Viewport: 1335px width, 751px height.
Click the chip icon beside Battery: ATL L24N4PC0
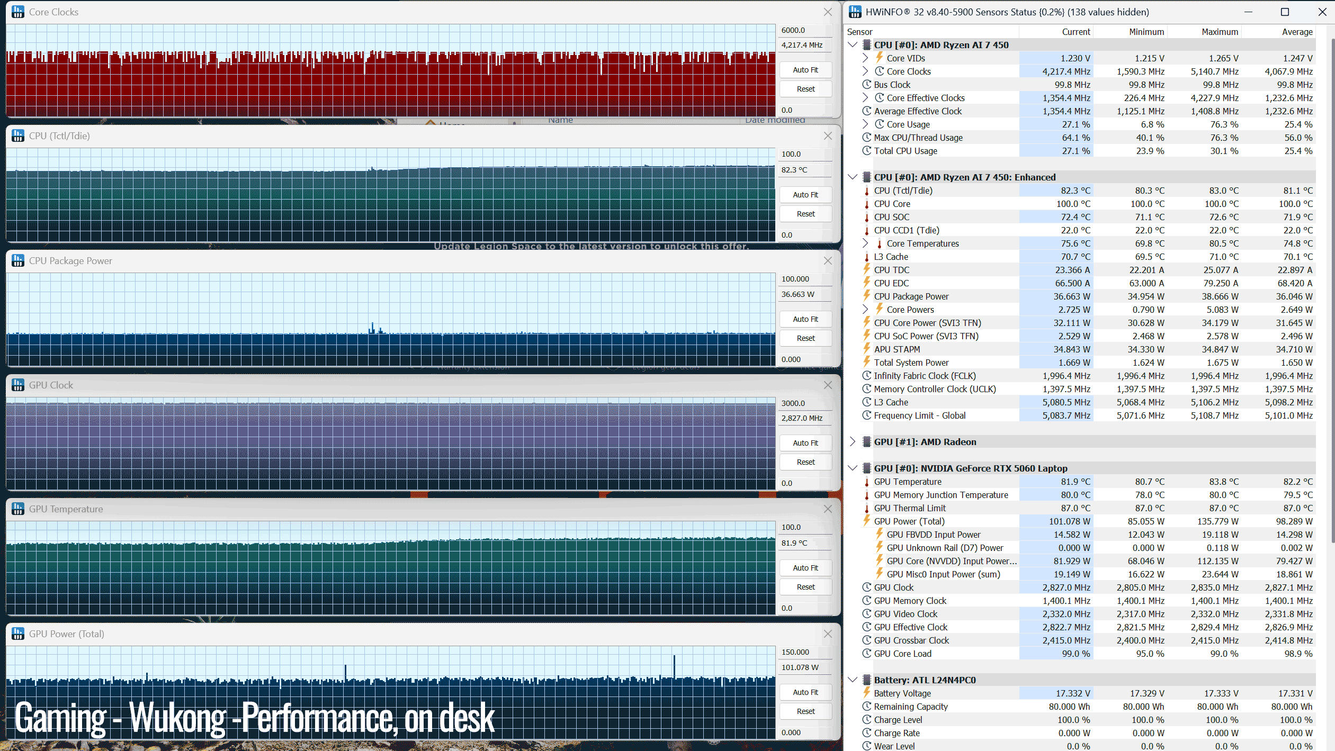867,680
